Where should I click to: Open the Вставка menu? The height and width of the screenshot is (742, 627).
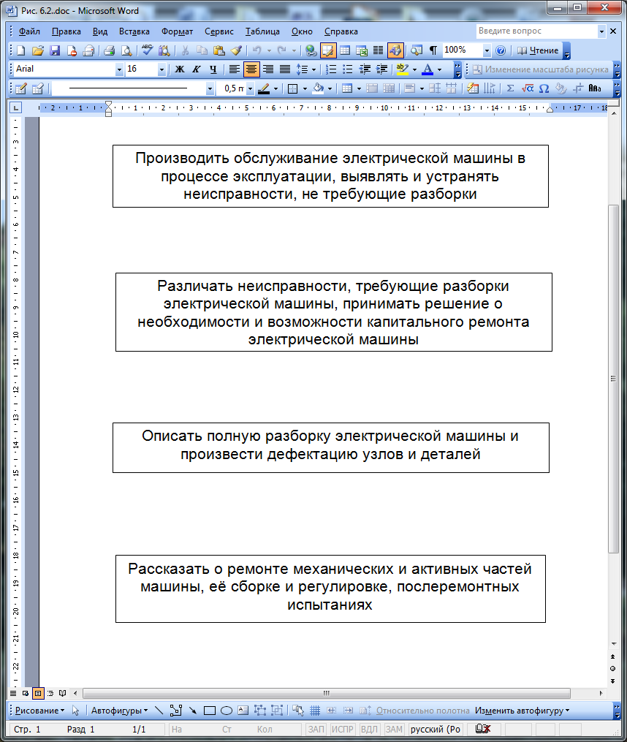(x=134, y=31)
